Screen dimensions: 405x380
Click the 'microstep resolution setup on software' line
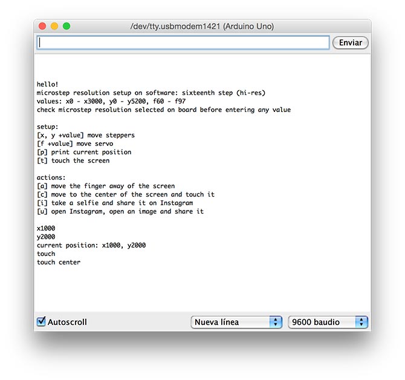point(151,93)
